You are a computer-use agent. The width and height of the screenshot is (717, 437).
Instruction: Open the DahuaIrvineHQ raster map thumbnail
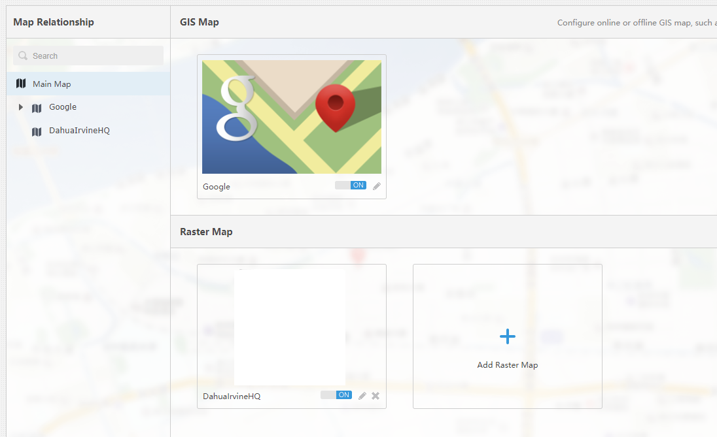290,327
